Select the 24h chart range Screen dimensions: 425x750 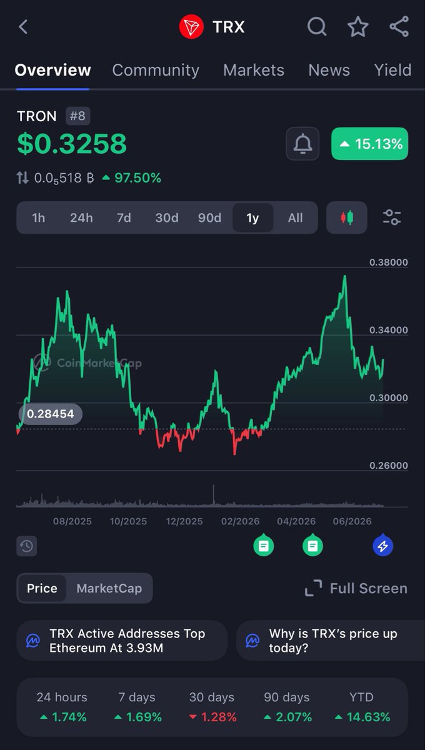coord(81,217)
